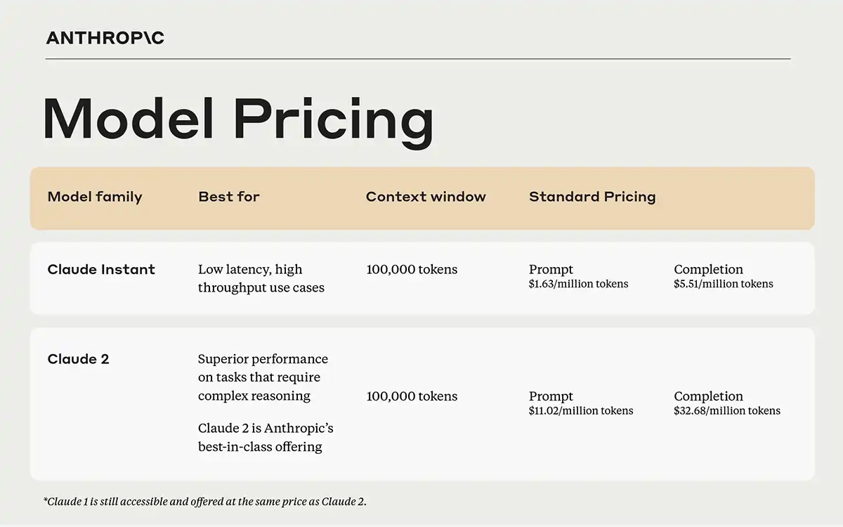Click the Low latency, high throughput description
Viewport: 843px width, 527px height.
pyautogui.click(x=261, y=278)
